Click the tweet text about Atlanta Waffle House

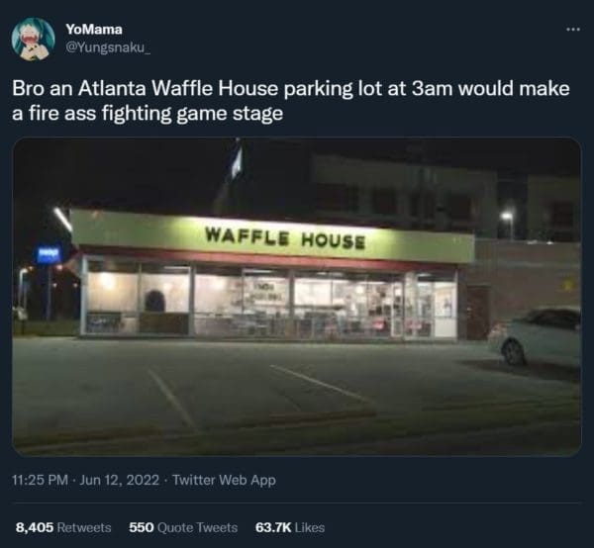click(x=290, y=101)
